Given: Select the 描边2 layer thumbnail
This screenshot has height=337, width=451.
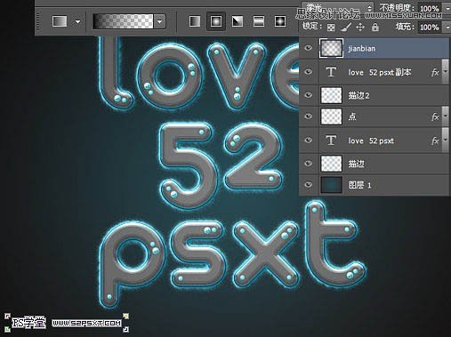Looking at the screenshot, I should [x=331, y=95].
